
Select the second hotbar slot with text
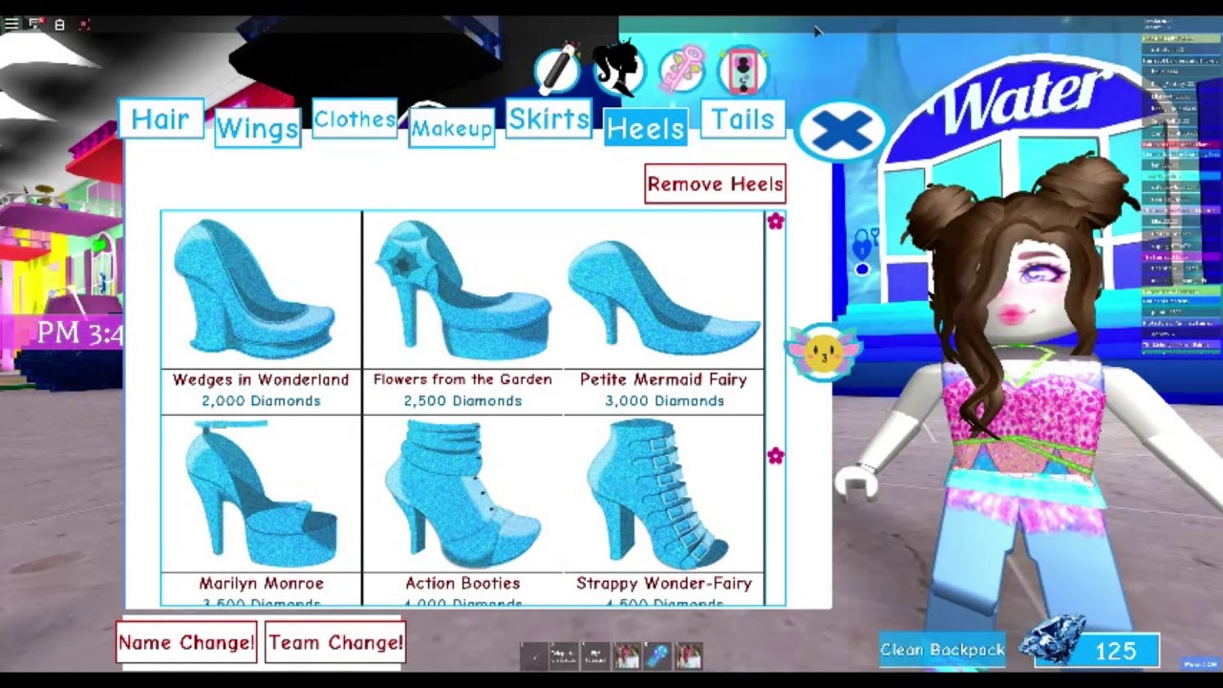click(x=565, y=656)
